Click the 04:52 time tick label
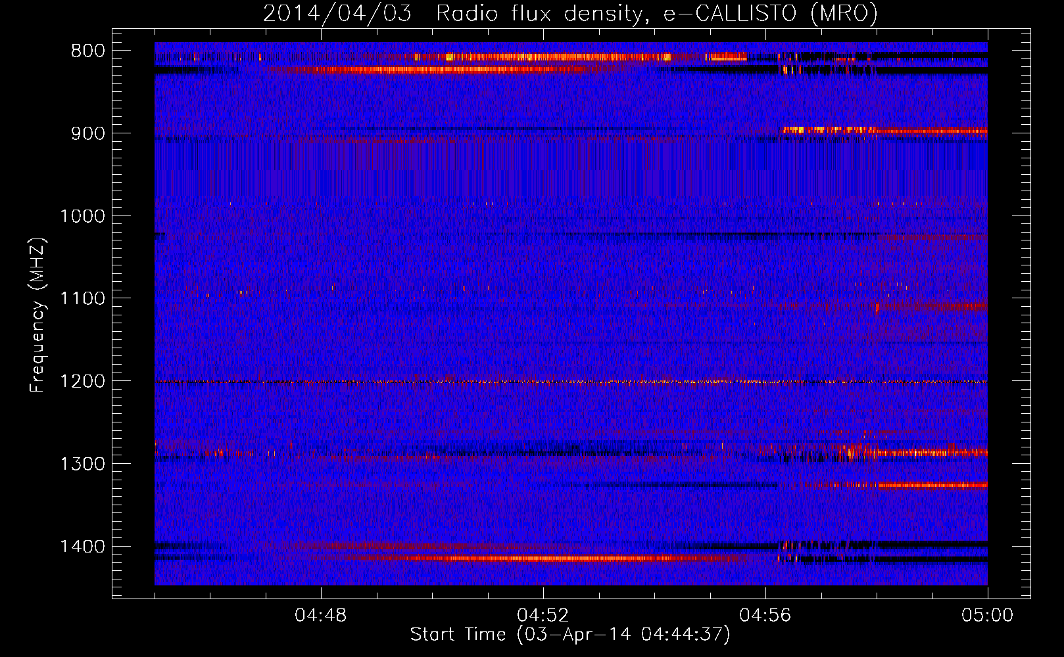Screen dimensions: 1064x657 (x=543, y=616)
